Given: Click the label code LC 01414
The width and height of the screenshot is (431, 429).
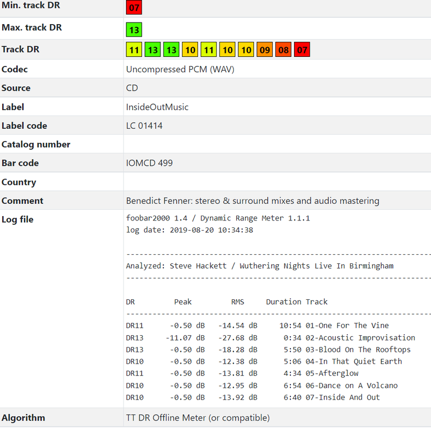Looking at the screenshot, I should pos(144,125).
